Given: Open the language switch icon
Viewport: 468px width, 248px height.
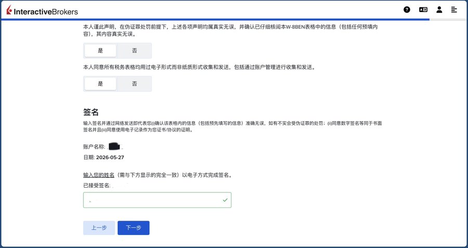Looking at the screenshot, I should 423,9.
